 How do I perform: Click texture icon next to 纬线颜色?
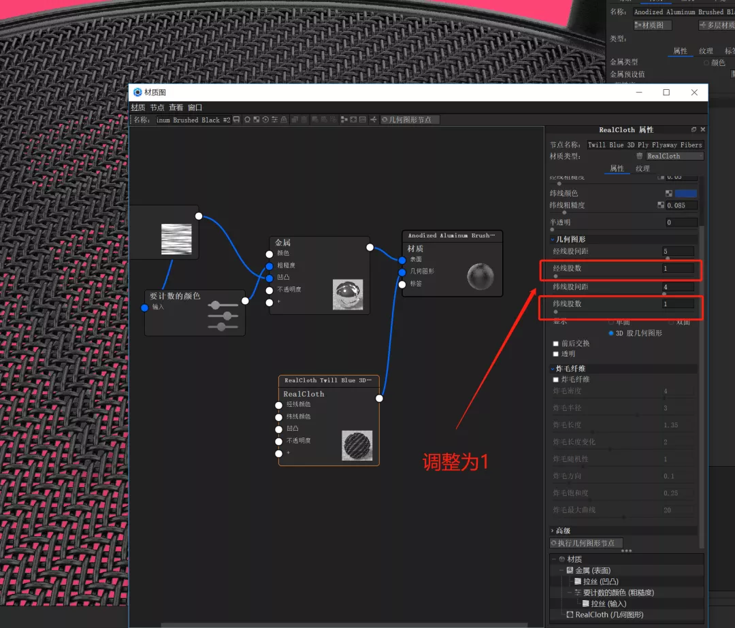(669, 193)
